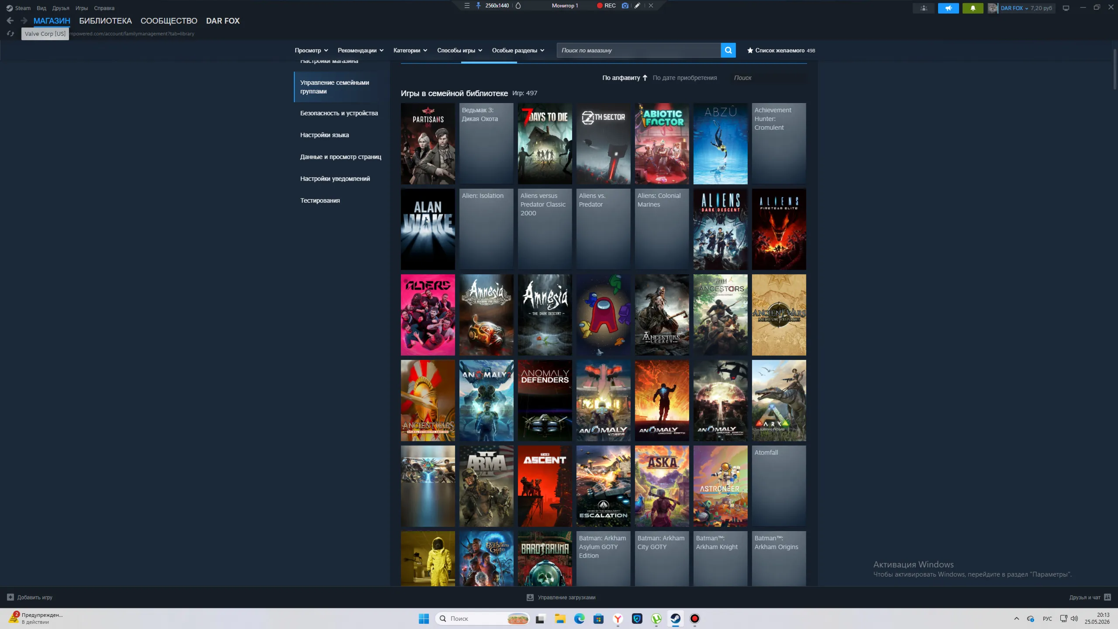Screen dimensions: 1118x629
Task: Expand the Рекомендации dropdown menu
Action: point(360,50)
